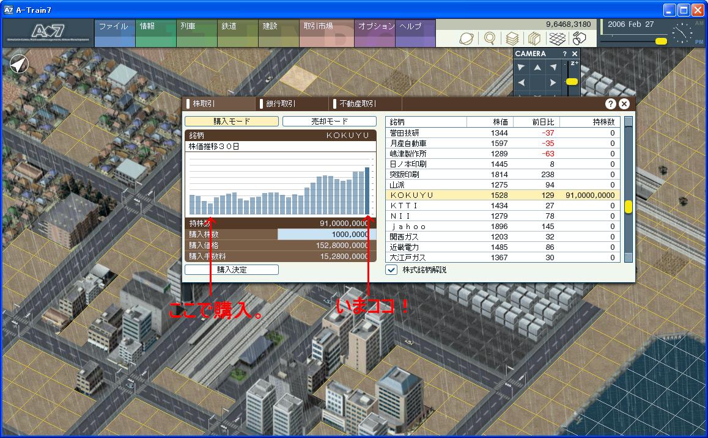The width and height of the screenshot is (708, 438).
Task: Open help for the CAMERA panel
Action: 564,54
